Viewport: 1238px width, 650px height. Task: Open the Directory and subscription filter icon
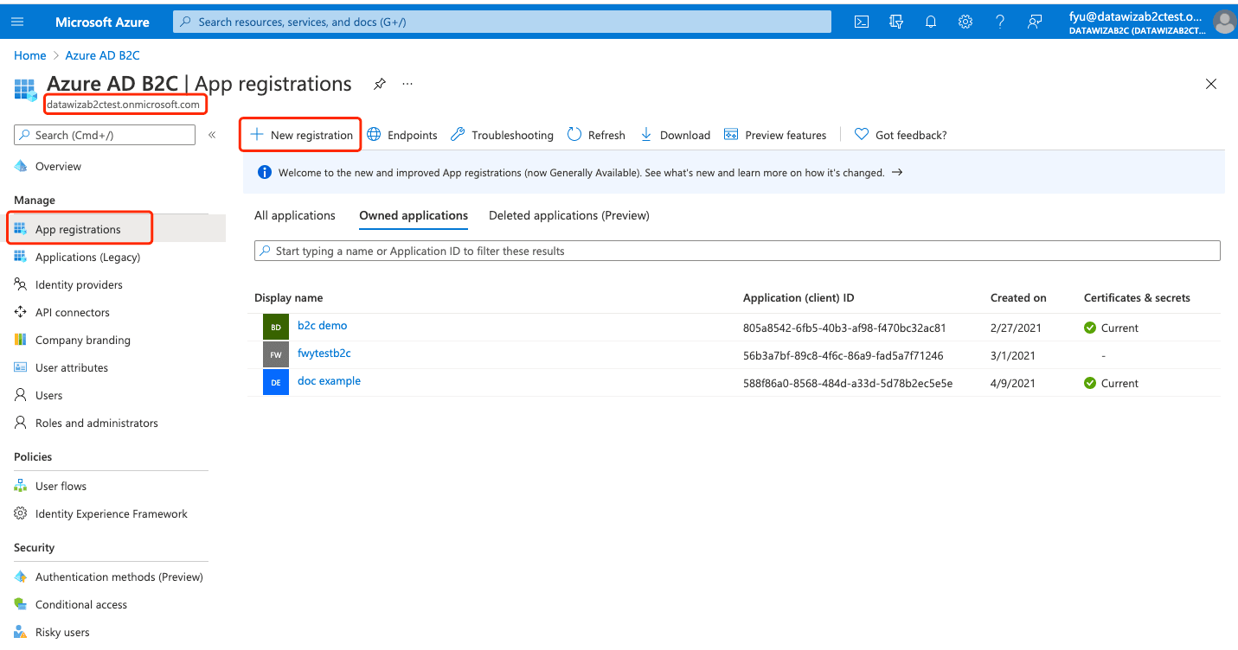coord(896,22)
